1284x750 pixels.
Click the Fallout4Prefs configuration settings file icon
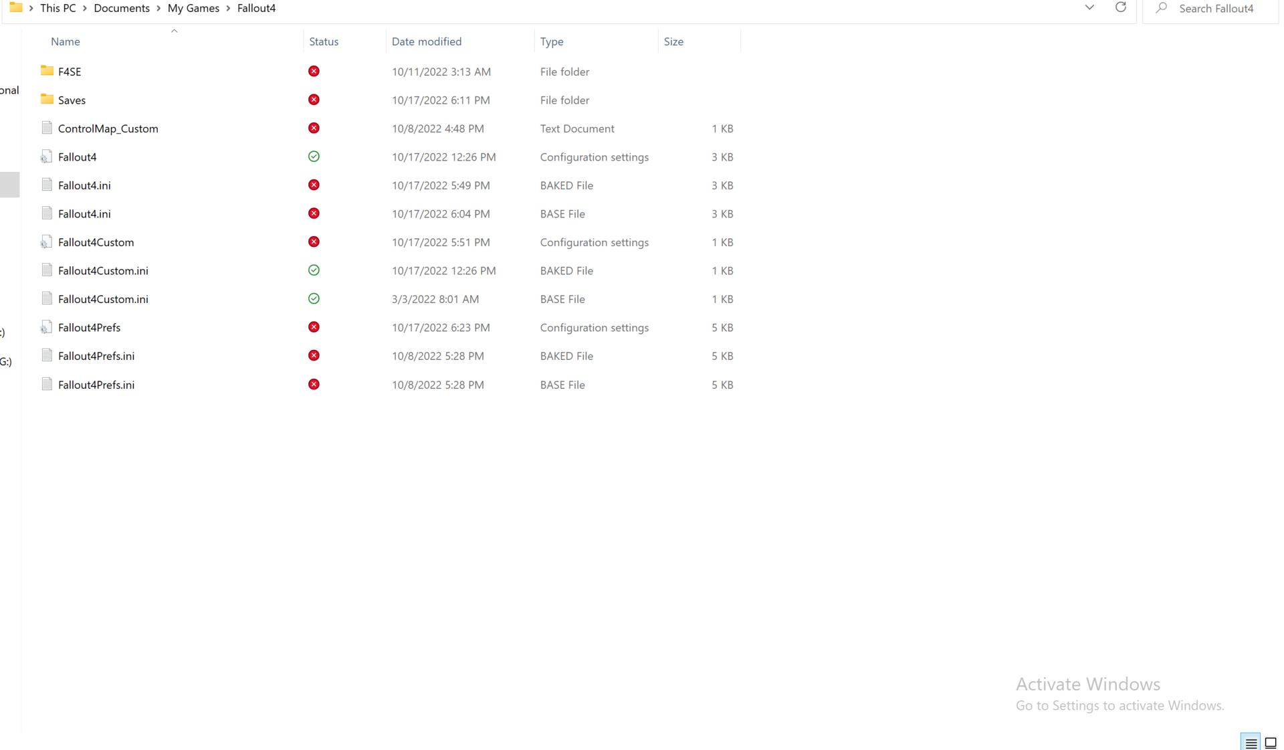click(46, 327)
